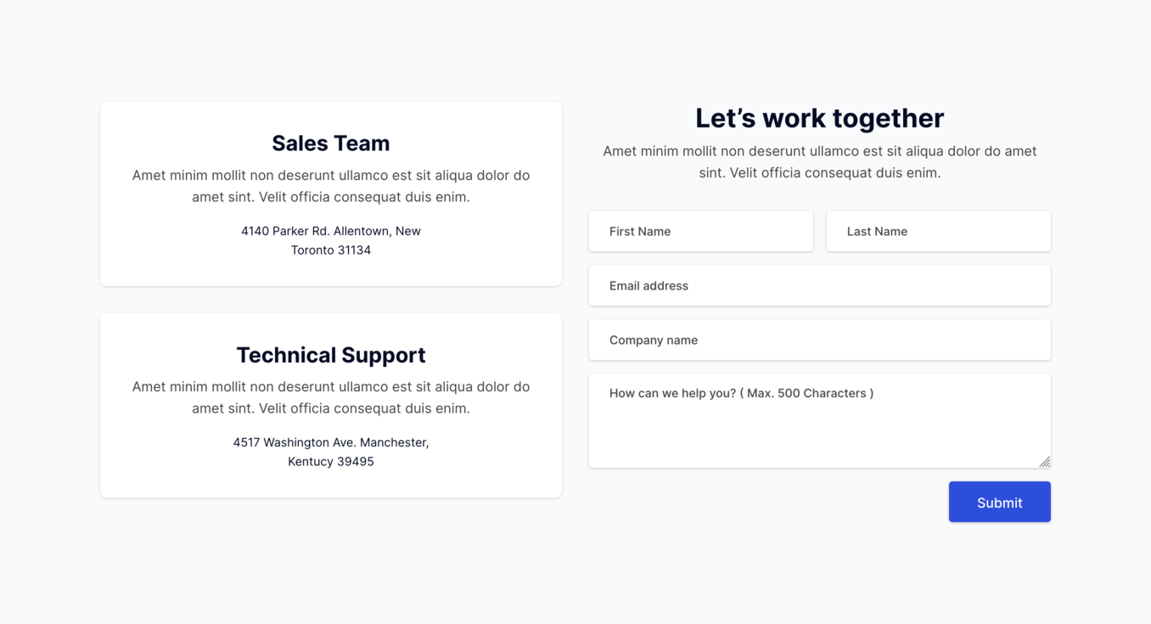Click the Technical Support heading
The height and width of the screenshot is (624, 1151).
coord(331,355)
